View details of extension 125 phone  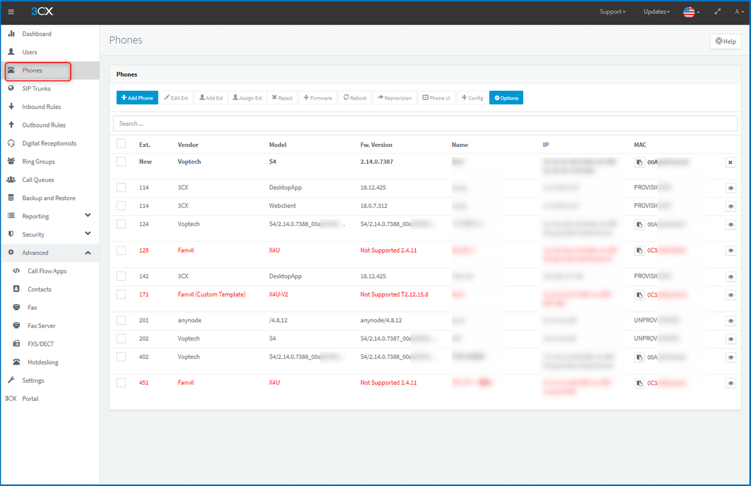[x=730, y=250]
